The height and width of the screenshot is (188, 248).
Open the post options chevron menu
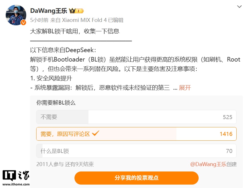[239, 7]
